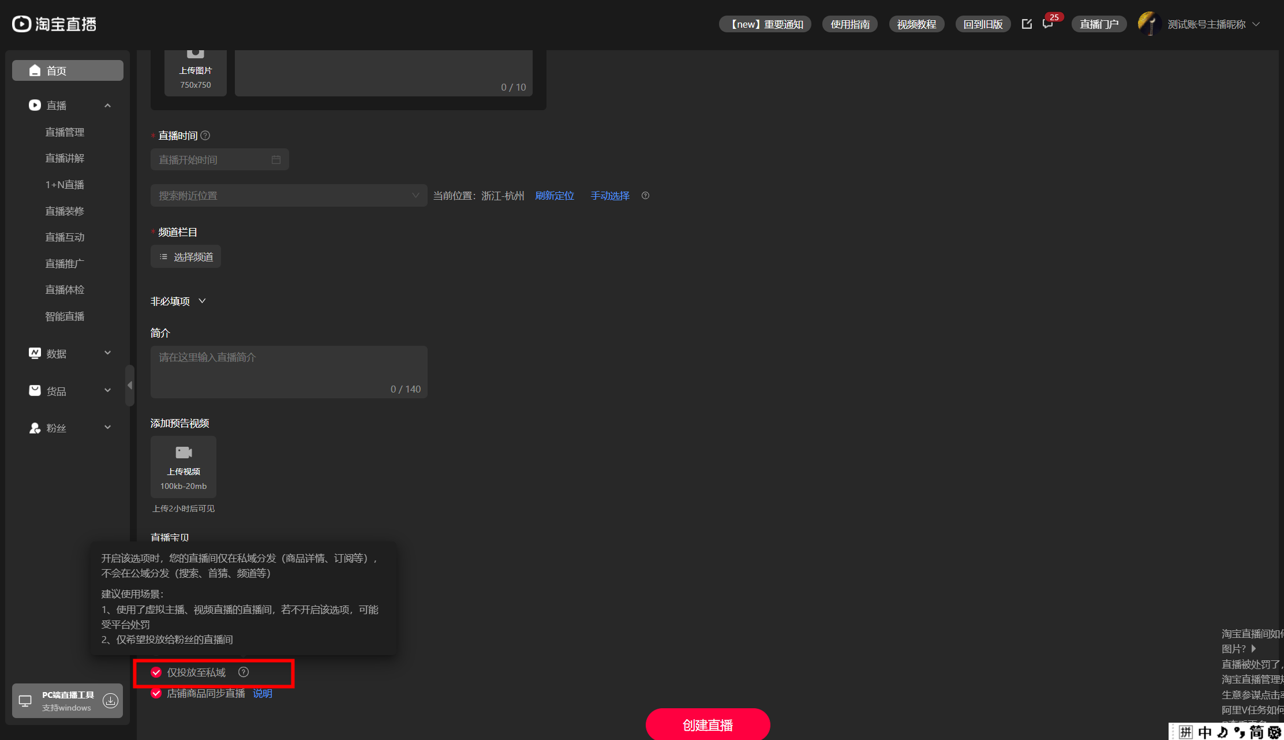The height and width of the screenshot is (740, 1284).
Task: Click into the 简介 text area
Action: click(289, 371)
